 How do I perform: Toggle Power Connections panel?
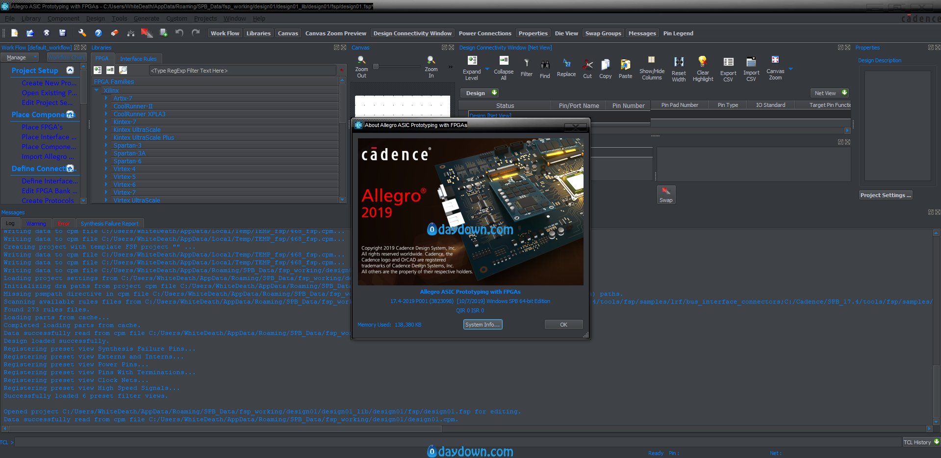click(485, 33)
